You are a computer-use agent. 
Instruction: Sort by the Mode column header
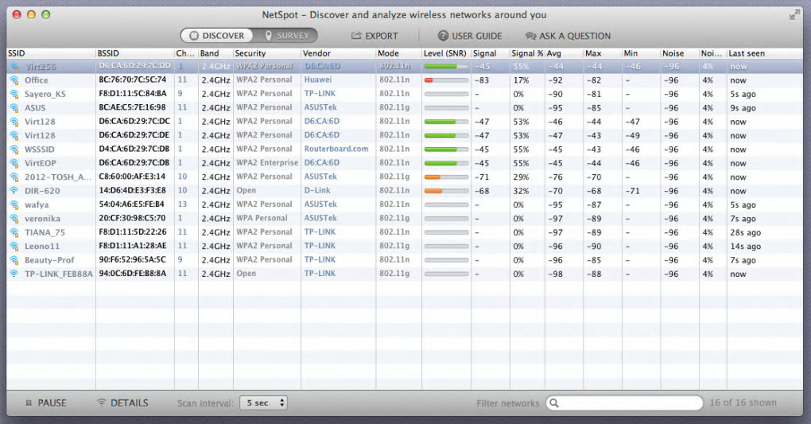(x=399, y=53)
